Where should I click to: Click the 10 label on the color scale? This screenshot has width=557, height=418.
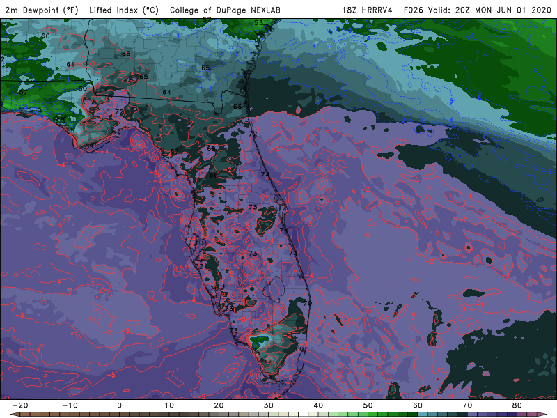[x=169, y=405]
